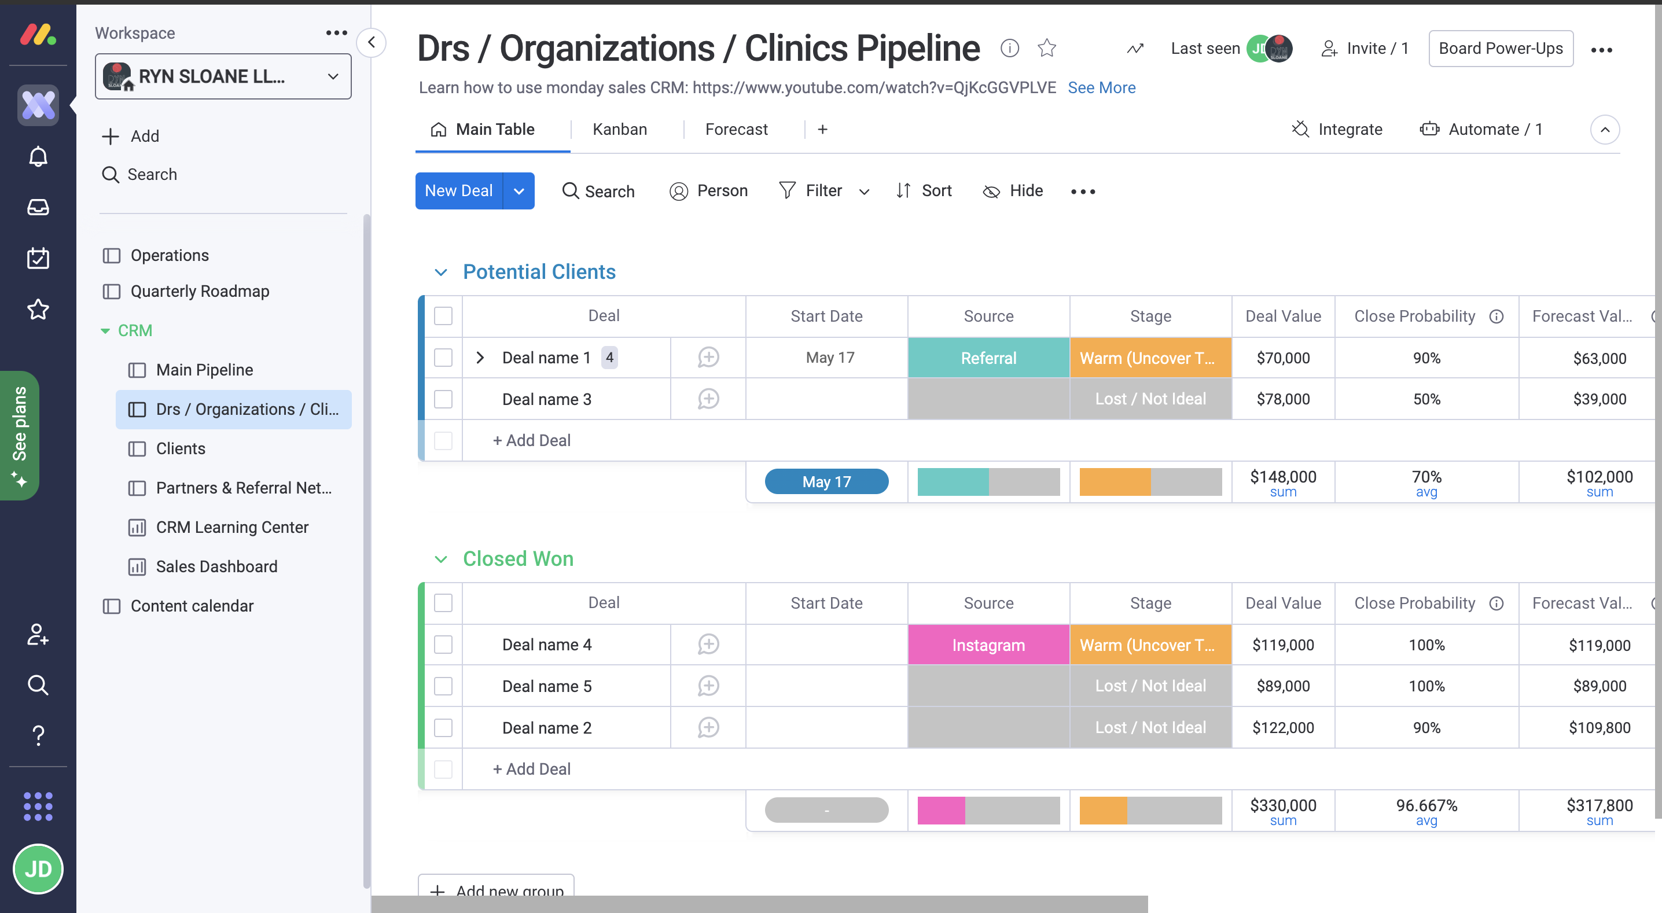The width and height of the screenshot is (1662, 913).
Task: Toggle checkbox for Deal name 4 row
Action: 443,645
